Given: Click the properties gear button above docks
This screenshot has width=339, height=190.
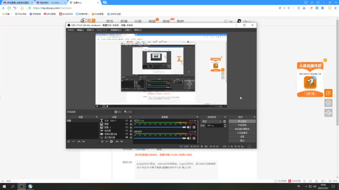Looking at the screenshot, I should pos(118,112).
